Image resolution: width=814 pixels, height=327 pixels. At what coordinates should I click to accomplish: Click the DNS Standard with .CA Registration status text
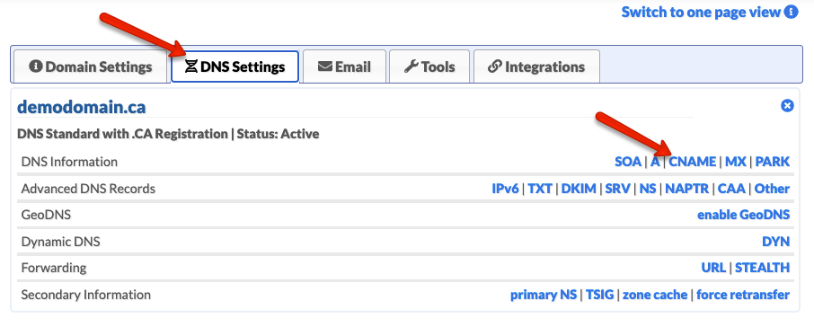coord(168,134)
